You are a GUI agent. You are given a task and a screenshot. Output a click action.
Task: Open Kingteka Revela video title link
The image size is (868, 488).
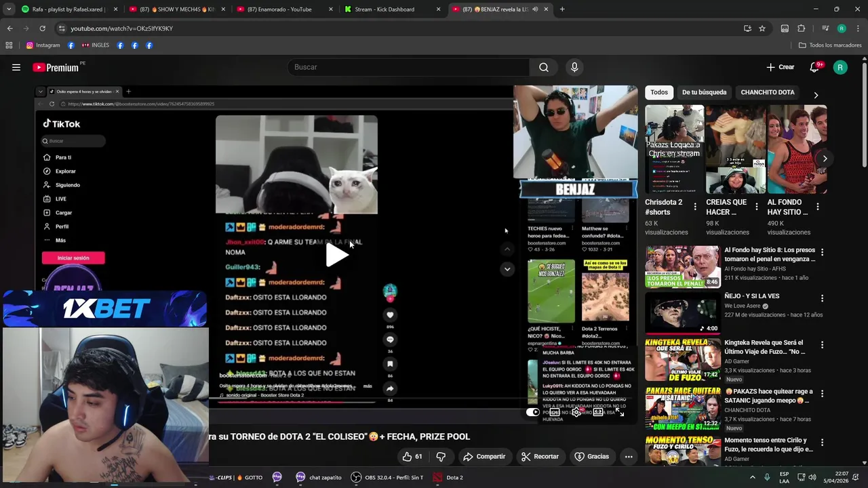pos(764,347)
